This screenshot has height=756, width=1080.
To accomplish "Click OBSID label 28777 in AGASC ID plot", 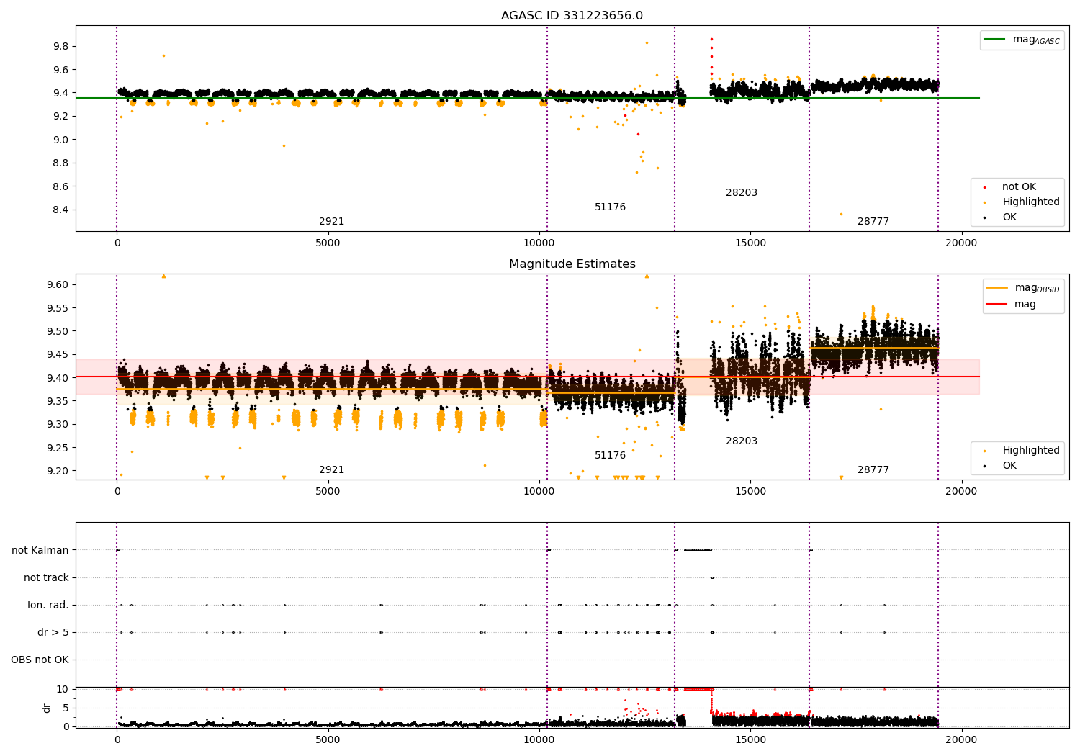I will (x=873, y=222).
